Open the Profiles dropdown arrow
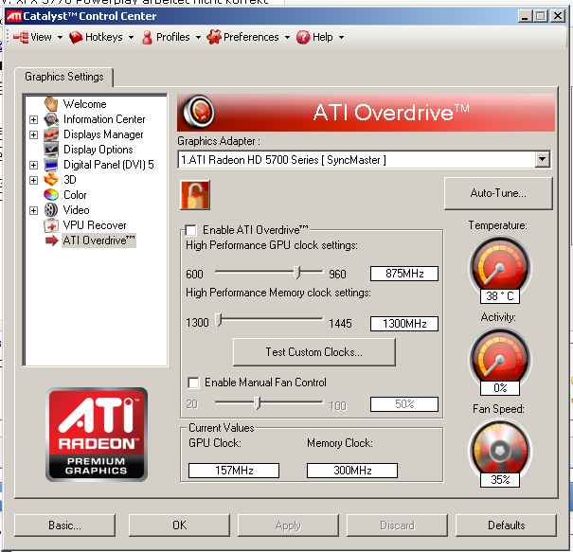 click(x=198, y=37)
